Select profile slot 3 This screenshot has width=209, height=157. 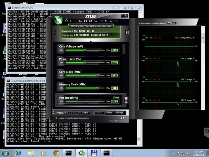[x=73, y=113]
